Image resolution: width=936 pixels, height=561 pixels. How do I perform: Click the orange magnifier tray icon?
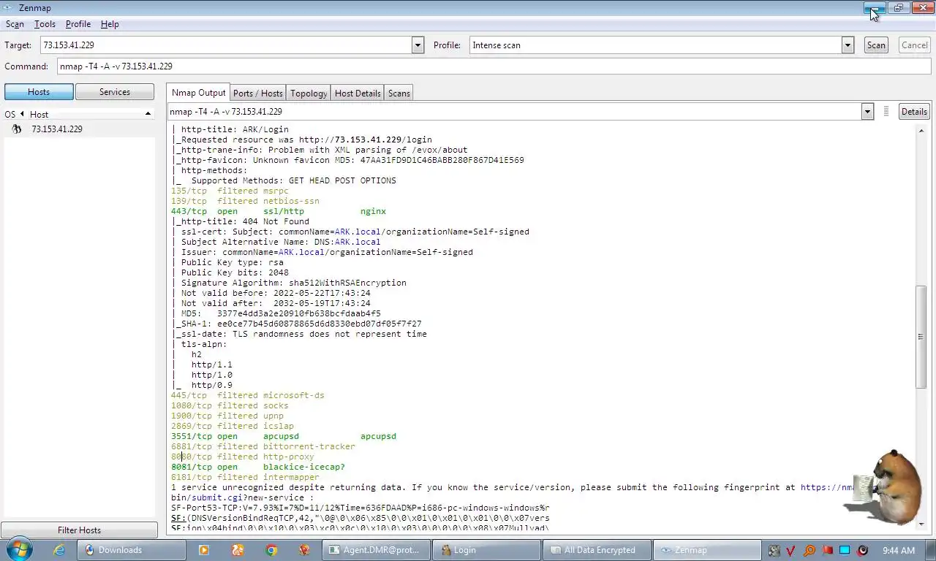809,550
